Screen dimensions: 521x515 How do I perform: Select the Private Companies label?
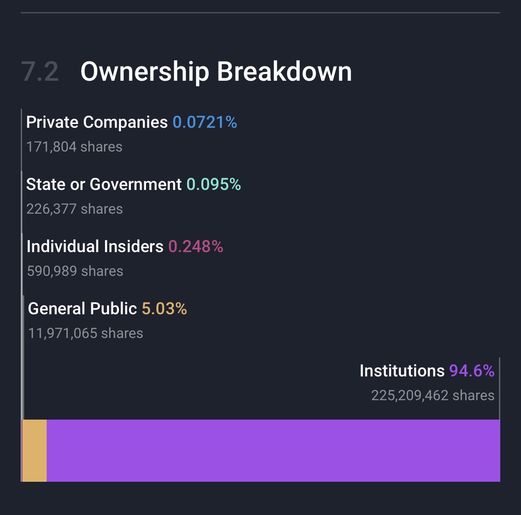point(97,122)
